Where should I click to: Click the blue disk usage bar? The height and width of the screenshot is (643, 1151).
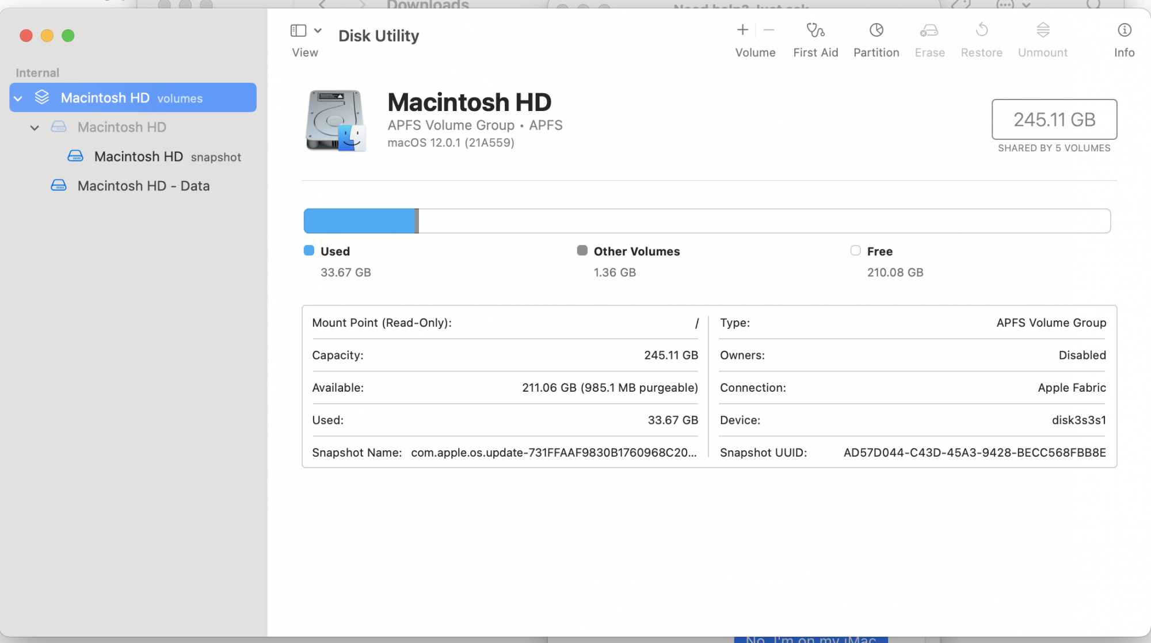coord(359,221)
